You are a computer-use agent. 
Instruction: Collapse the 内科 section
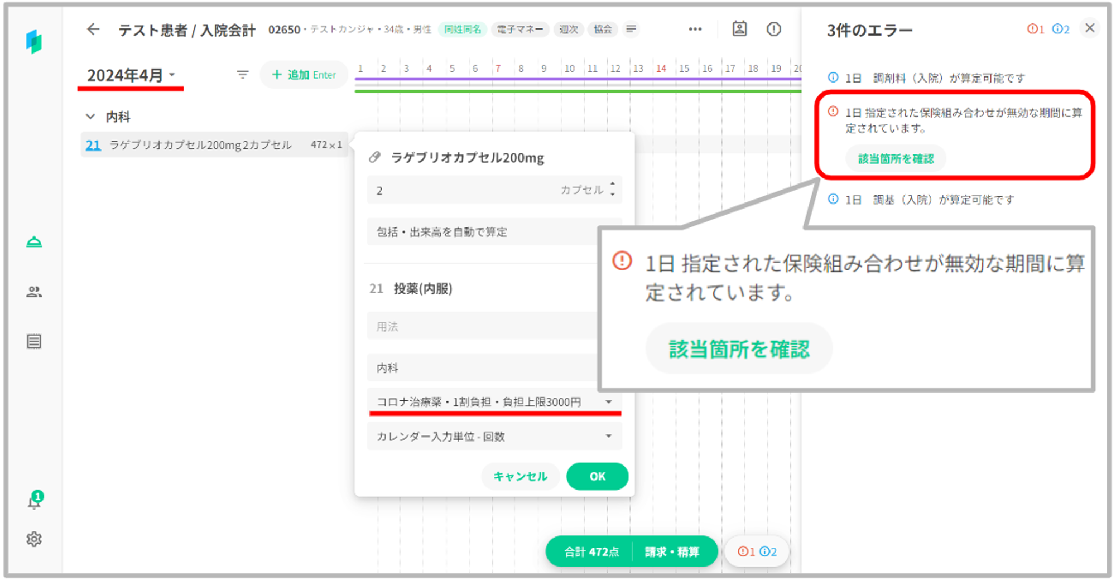90,117
